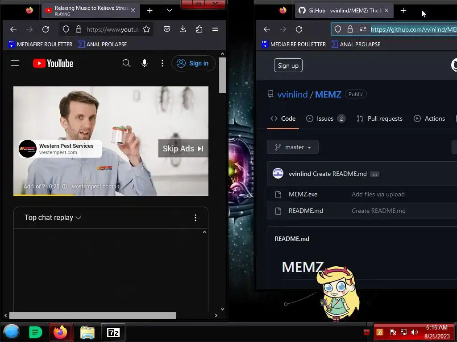
Task: List all tabs dropdown in YouTube window
Action: click(x=169, y=10)
